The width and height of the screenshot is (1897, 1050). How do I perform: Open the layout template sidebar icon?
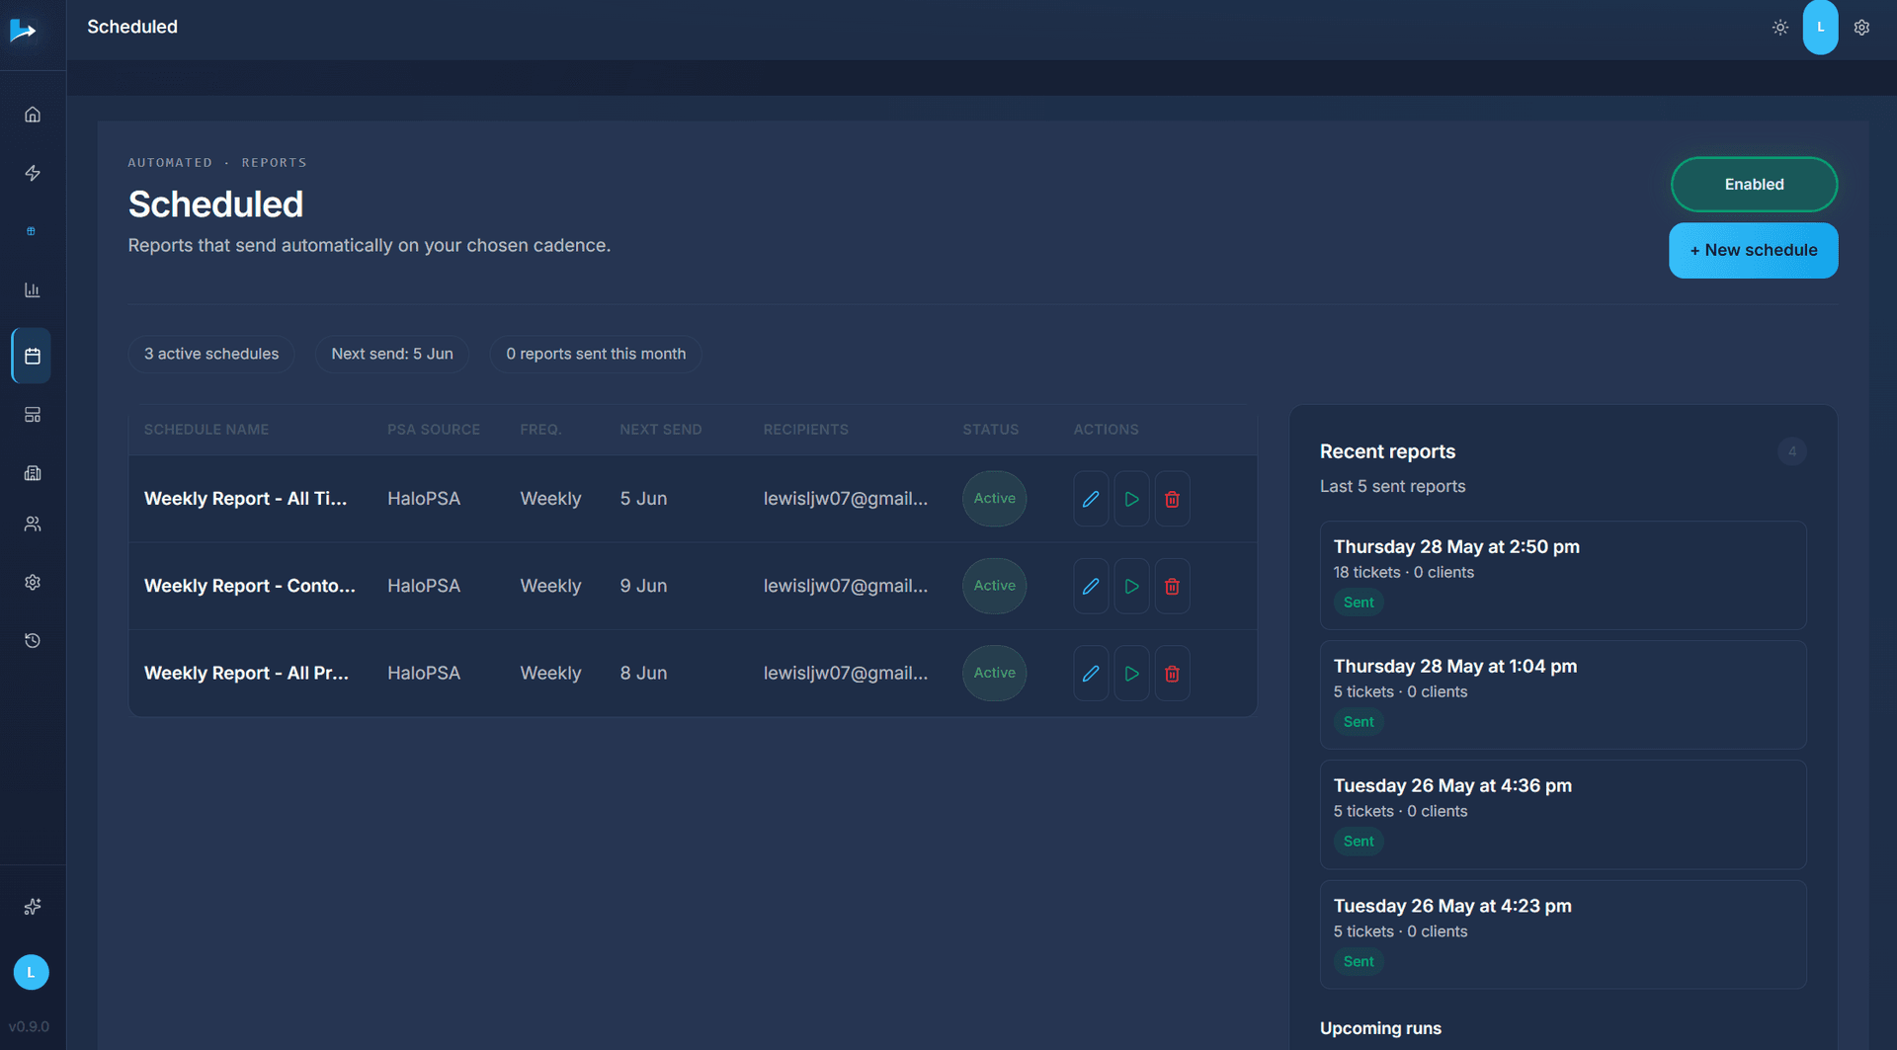33,415
